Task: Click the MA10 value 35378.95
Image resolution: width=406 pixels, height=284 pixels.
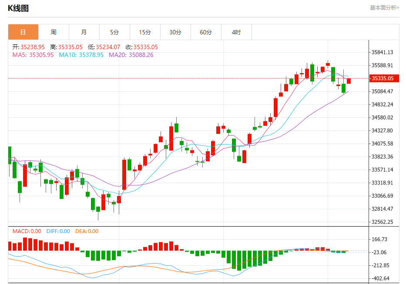Action: pos(91,55)
